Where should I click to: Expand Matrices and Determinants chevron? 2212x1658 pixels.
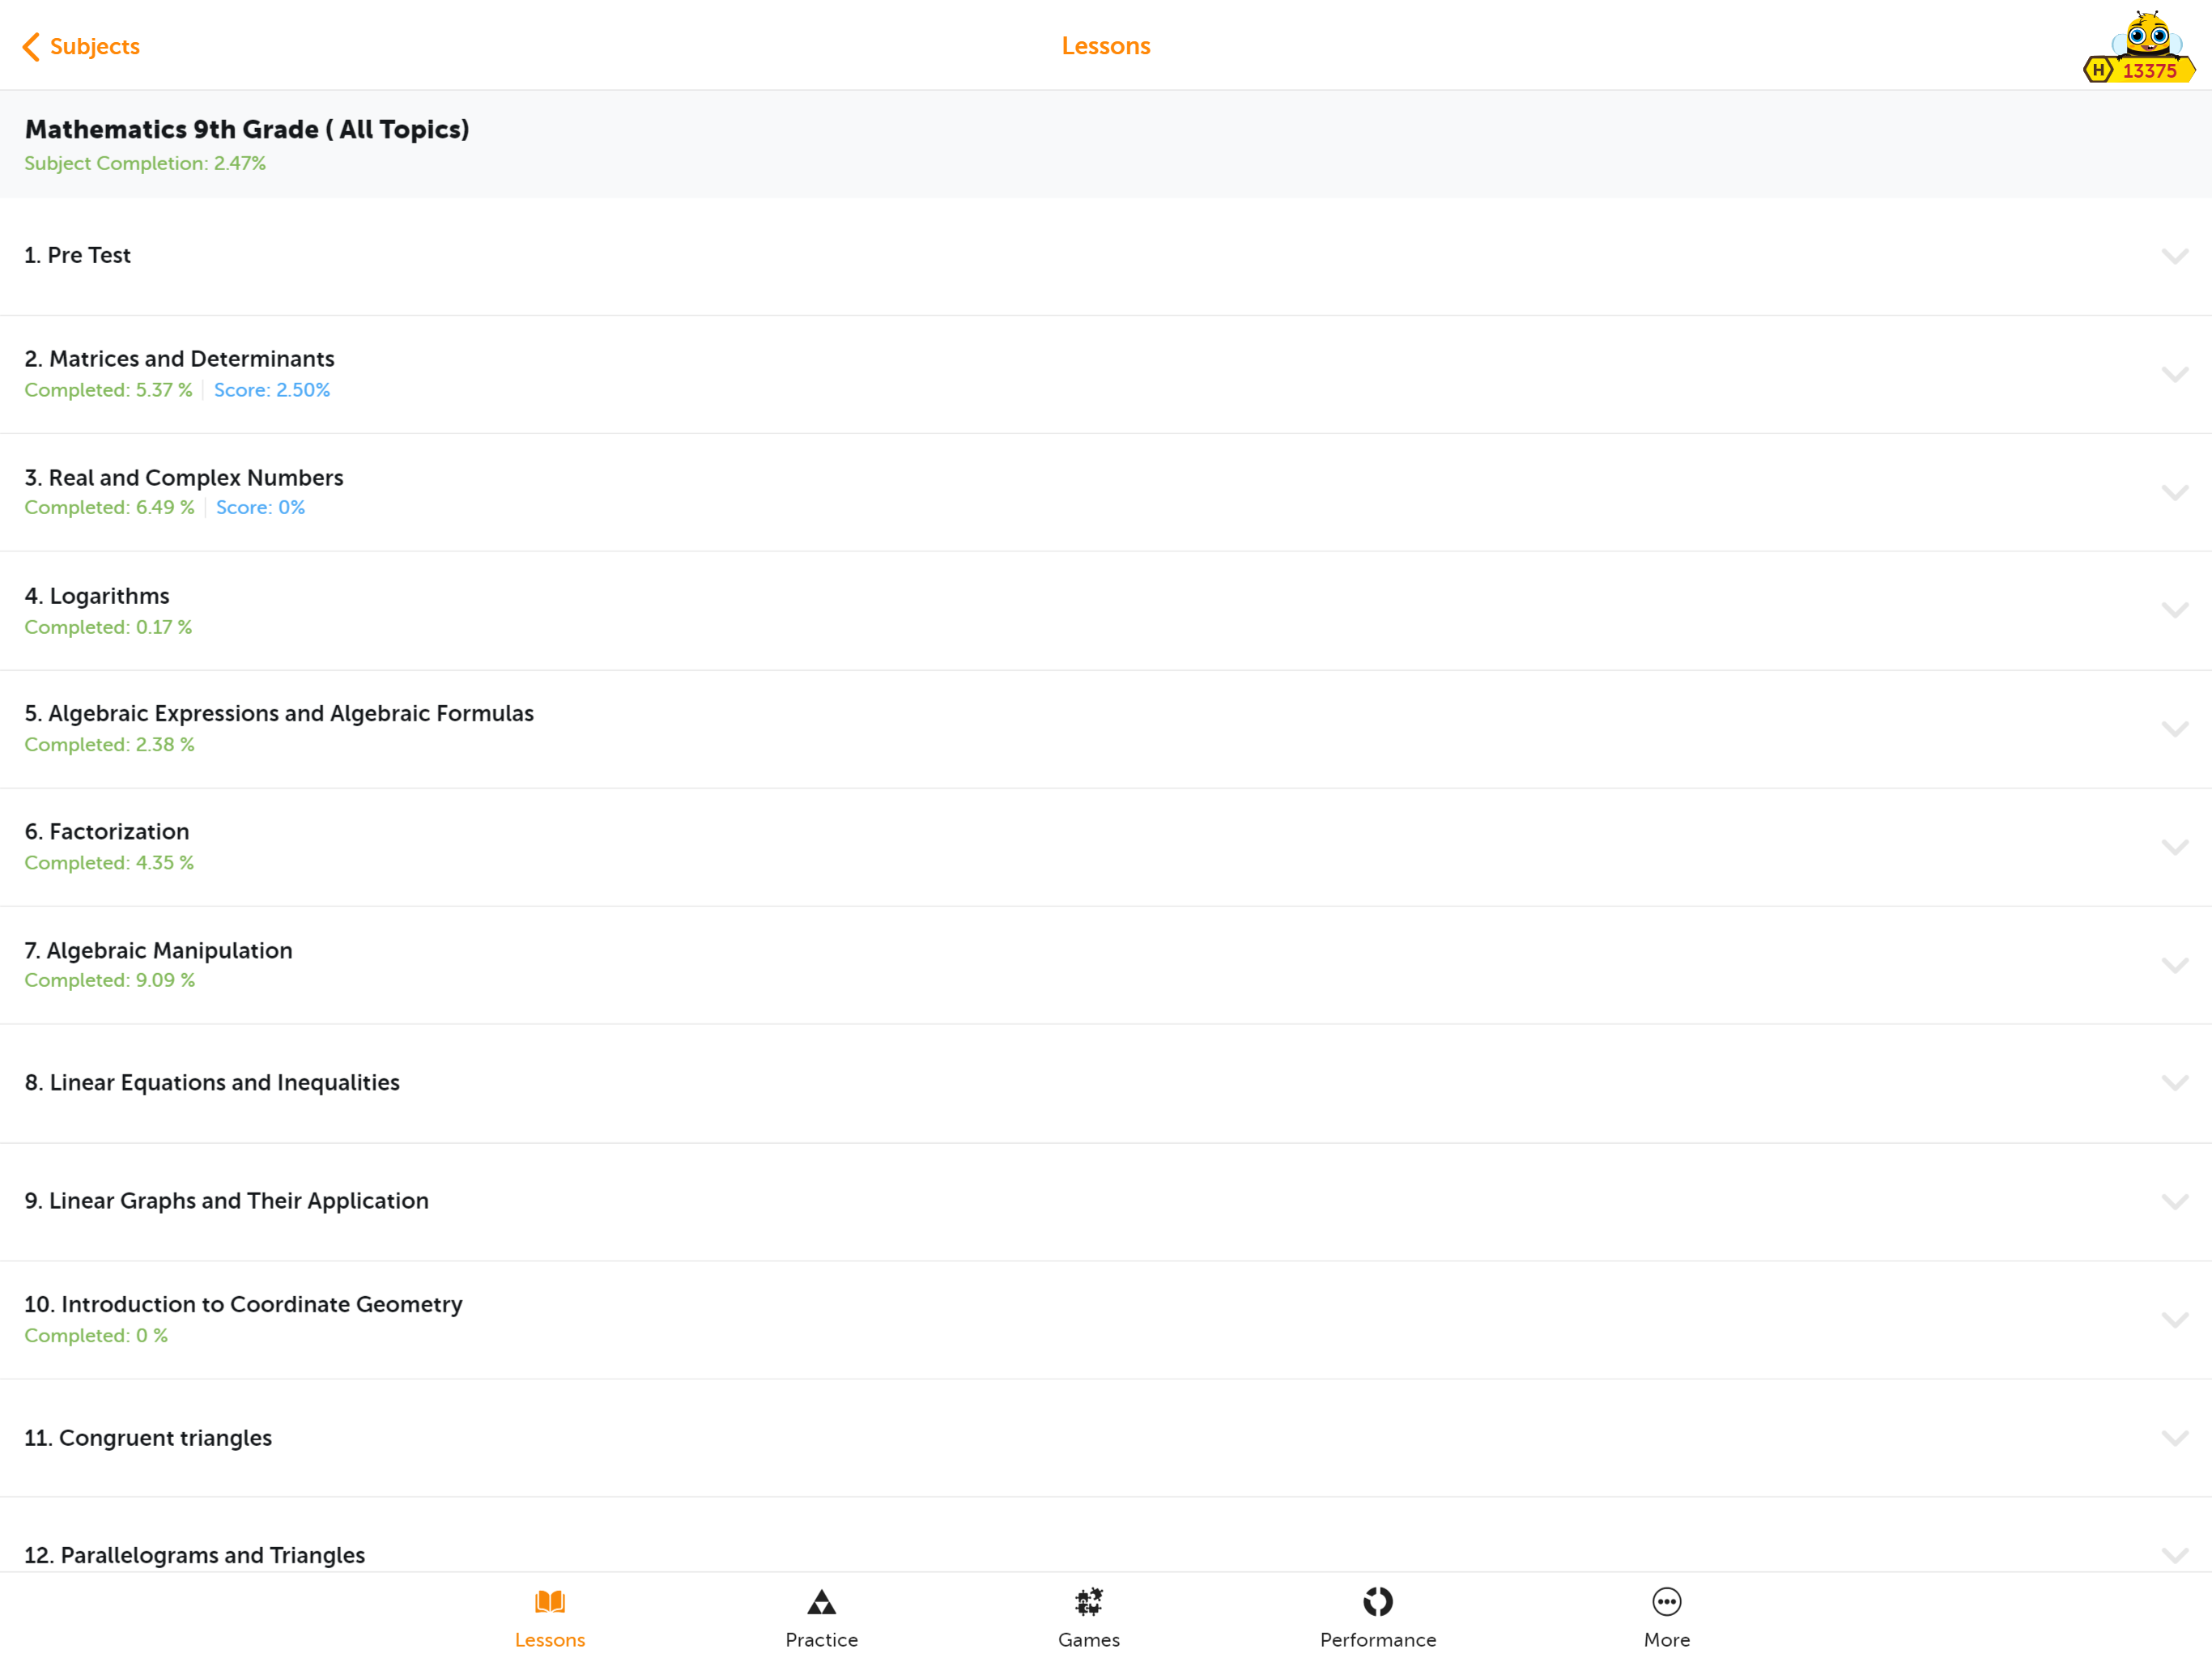pos(2175,374)
